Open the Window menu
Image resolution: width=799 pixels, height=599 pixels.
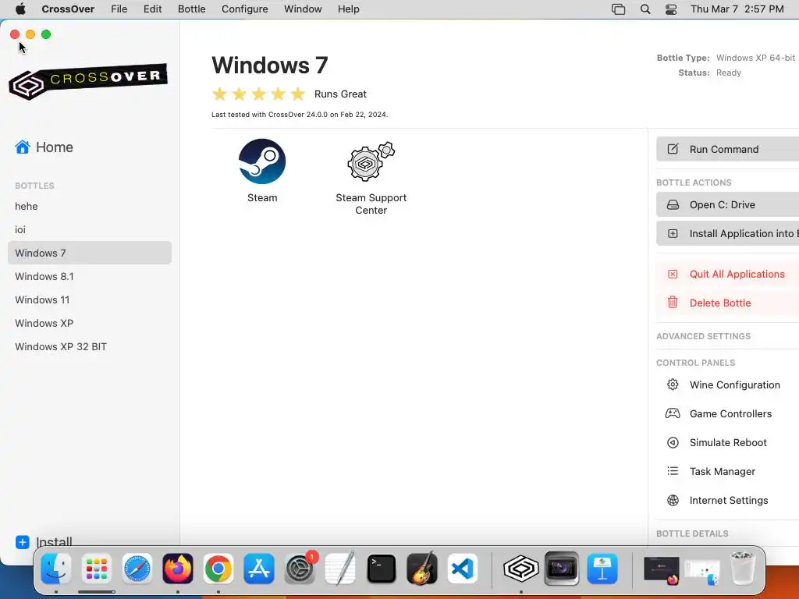click(x=303, y=9)
